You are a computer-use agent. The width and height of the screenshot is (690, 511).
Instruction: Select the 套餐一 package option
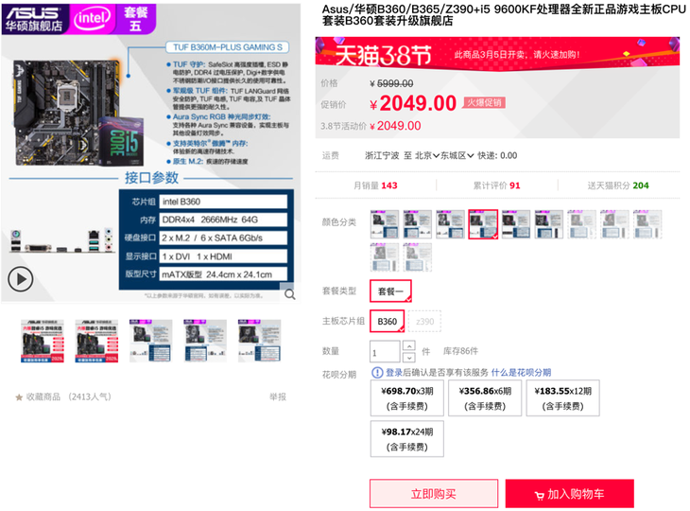[x=390, y=291]
